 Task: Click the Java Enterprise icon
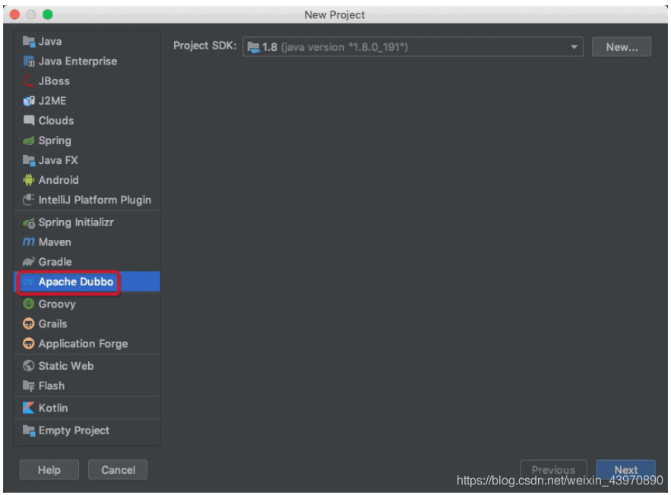[x=29, y=61]
